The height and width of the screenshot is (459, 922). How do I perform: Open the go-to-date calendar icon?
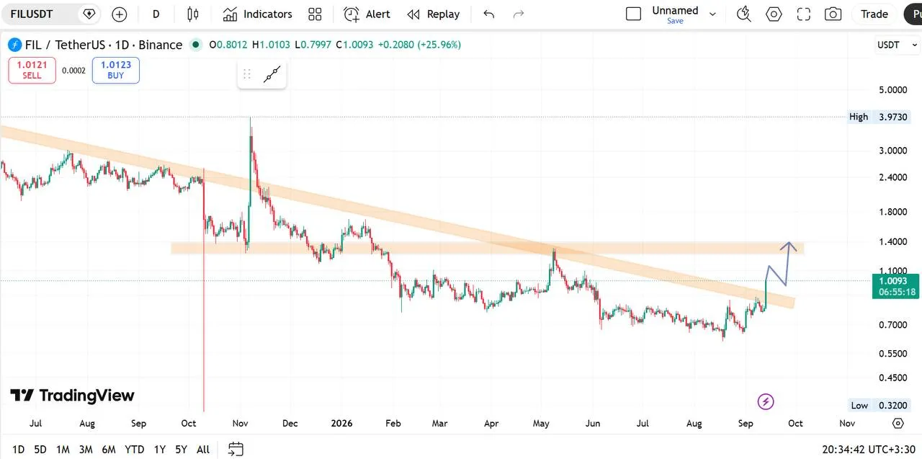tap(236, 449)
